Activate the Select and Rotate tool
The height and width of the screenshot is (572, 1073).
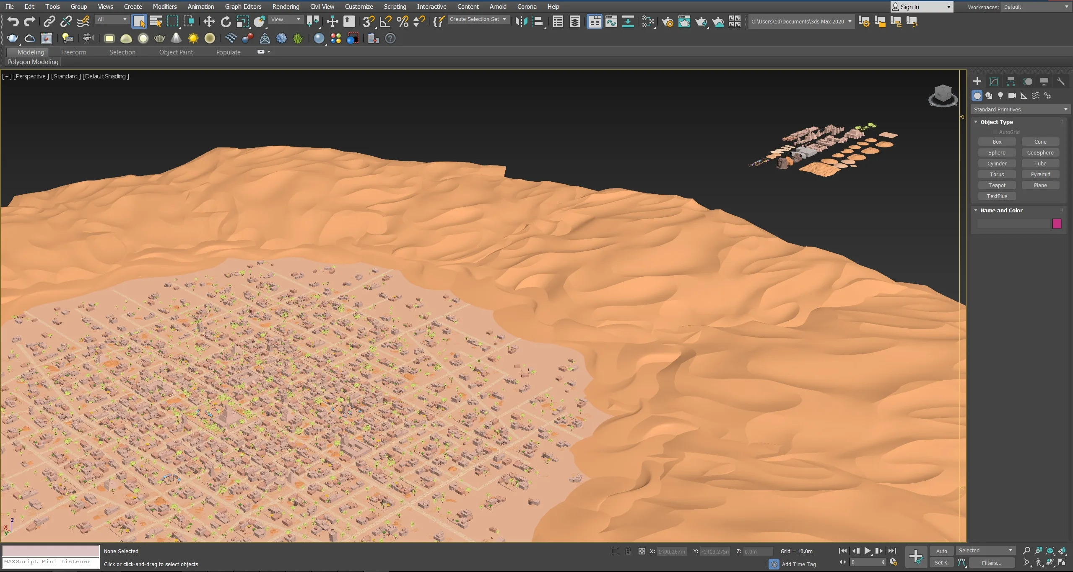coord(226,21)
